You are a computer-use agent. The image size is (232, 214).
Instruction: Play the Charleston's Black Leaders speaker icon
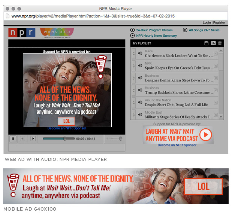(x=140, y=53)
